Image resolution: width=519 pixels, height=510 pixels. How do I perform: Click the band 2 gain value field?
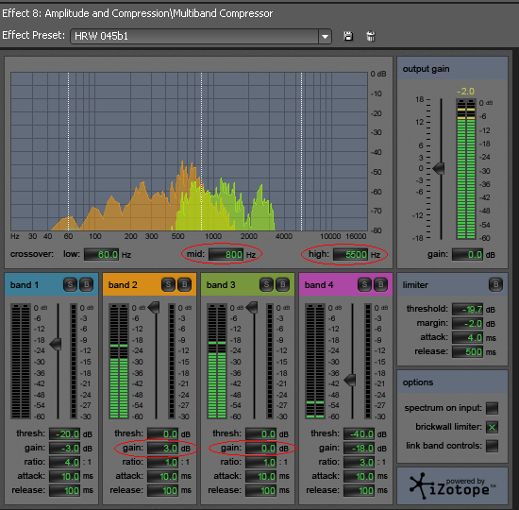pyautogui.click(x=163, y=448)
